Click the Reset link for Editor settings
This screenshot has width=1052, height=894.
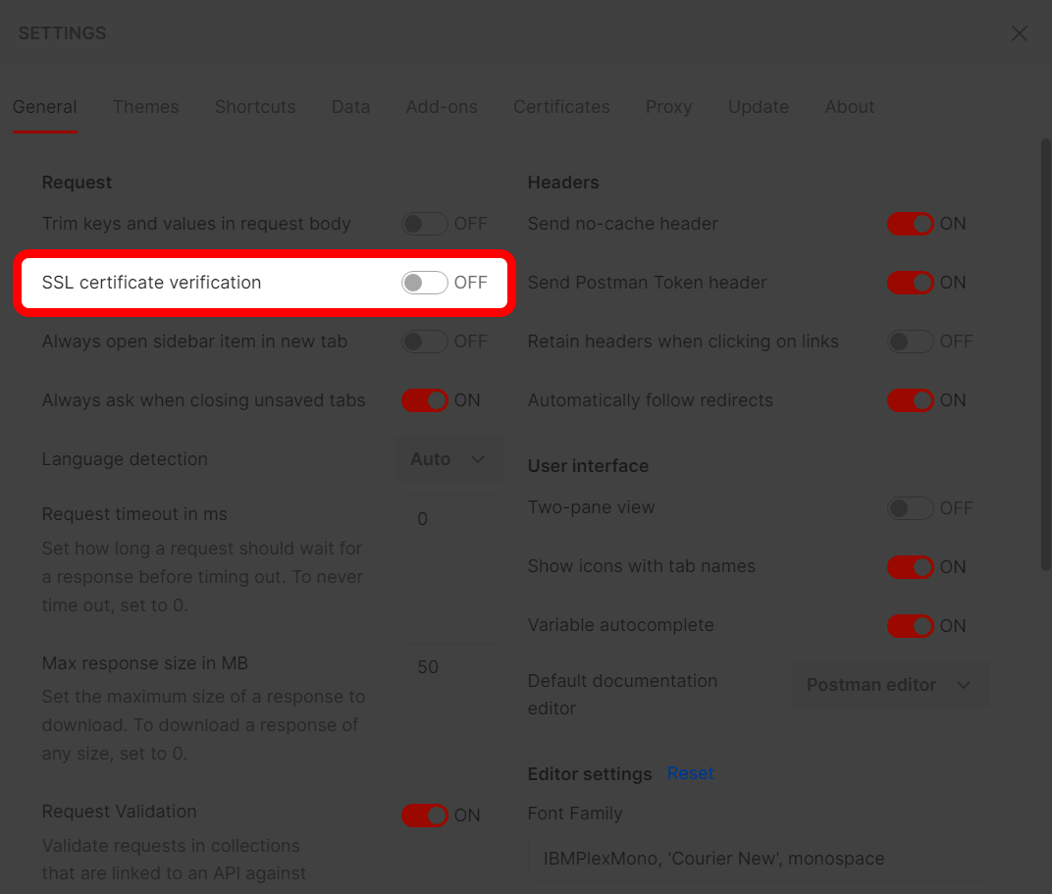690,773
